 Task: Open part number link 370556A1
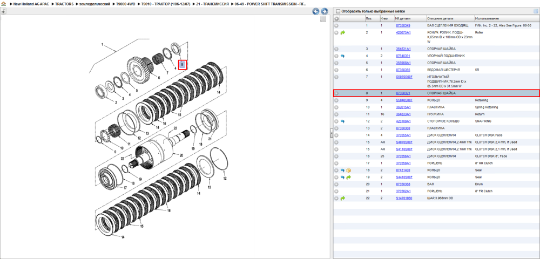click(403, 156)
